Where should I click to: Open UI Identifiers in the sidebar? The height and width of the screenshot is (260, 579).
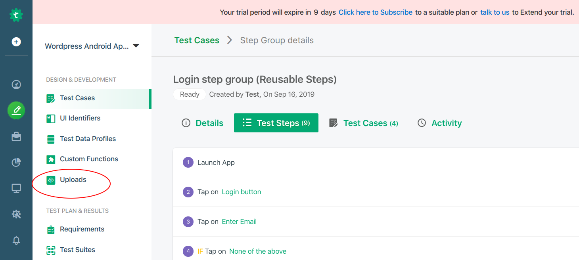[80, 118]
